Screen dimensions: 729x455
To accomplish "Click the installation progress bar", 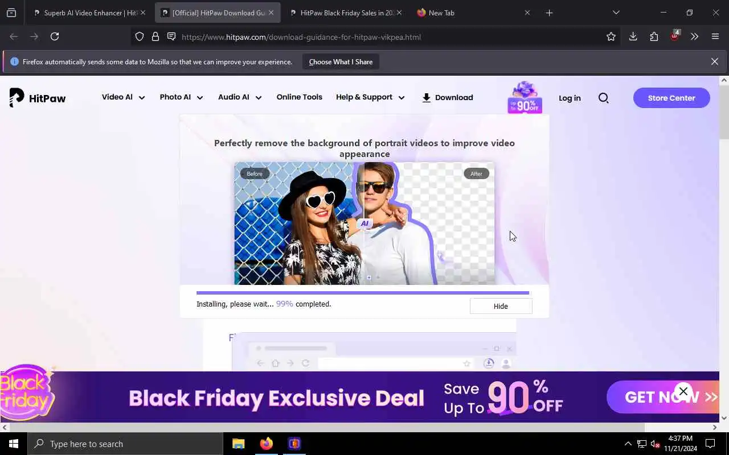I will (363, 293).
